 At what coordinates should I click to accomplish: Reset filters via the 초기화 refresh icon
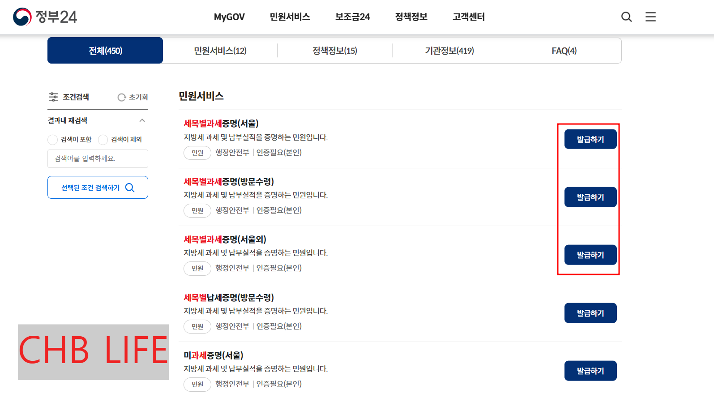121,97
